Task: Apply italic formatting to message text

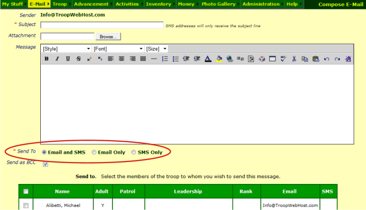Action: [x=57, y=59]
